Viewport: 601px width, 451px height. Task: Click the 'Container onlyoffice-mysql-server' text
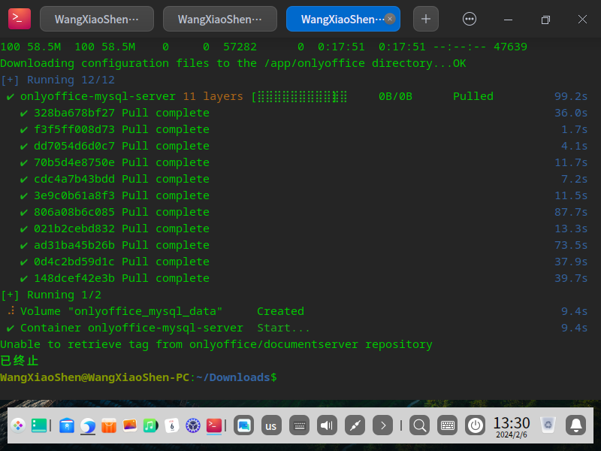click(131, 328)
